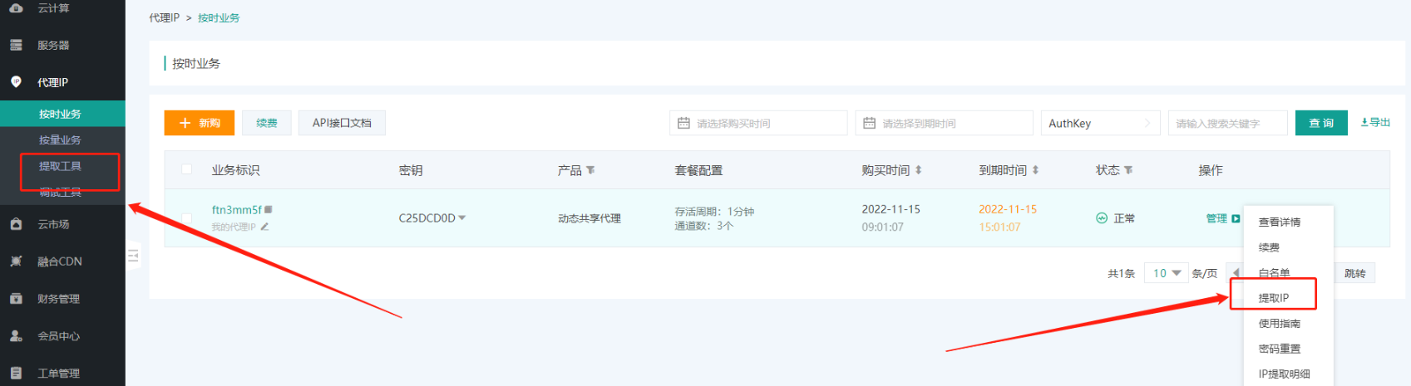
Task: Click the 导出 export link
Action: [x=1375, y=122]
